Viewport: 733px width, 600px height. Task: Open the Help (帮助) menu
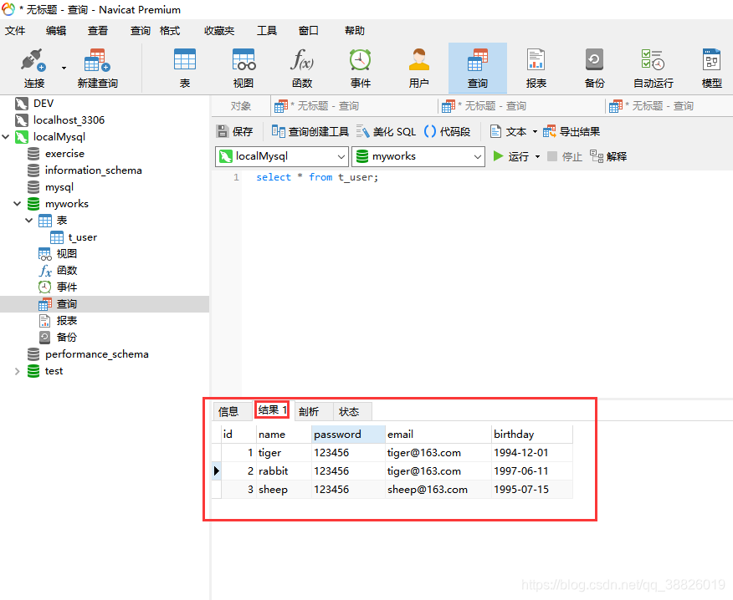click(354, 31)
